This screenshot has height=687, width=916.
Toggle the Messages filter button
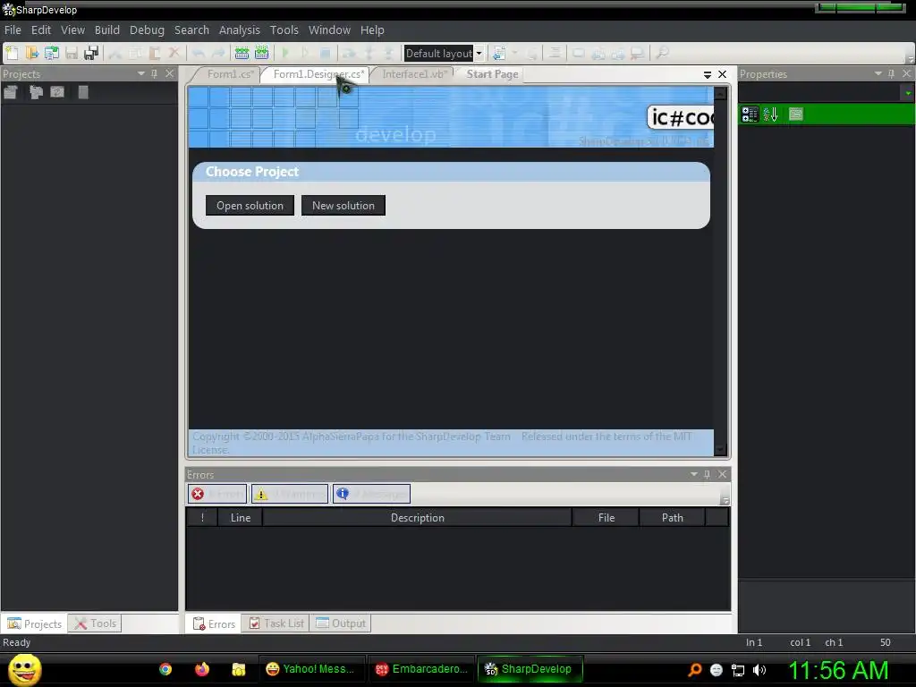(x=371, y=494)
